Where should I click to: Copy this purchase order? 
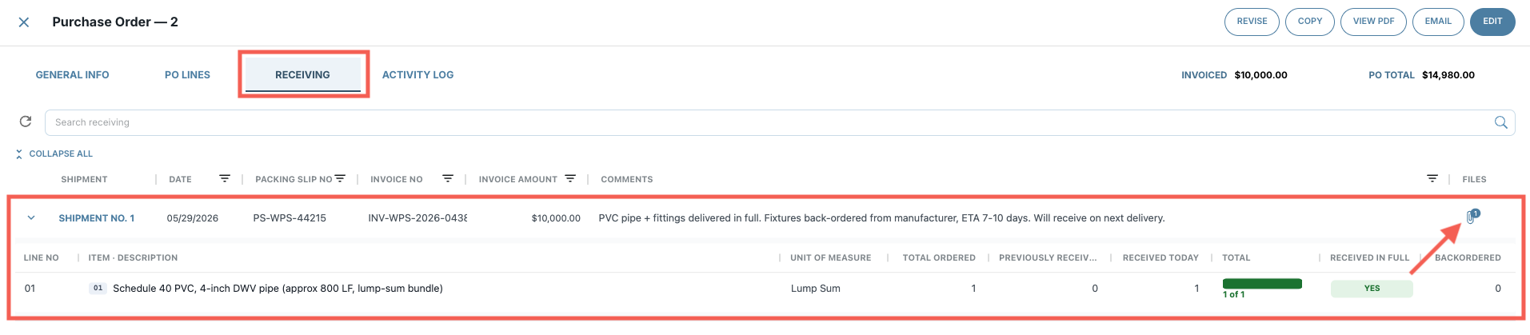tap(1310, 22)
